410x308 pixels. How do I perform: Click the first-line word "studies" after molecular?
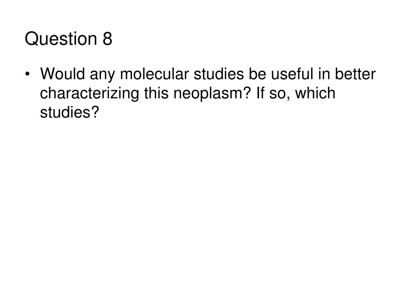point(219,74)
